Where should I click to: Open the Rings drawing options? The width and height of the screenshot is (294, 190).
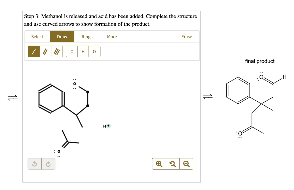point(87,36)
